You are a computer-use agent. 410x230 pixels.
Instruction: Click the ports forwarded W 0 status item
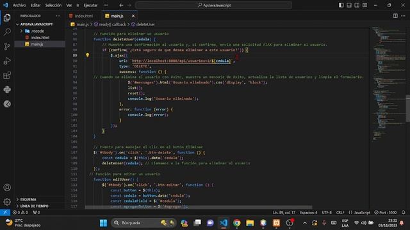[x=37, y=213]
